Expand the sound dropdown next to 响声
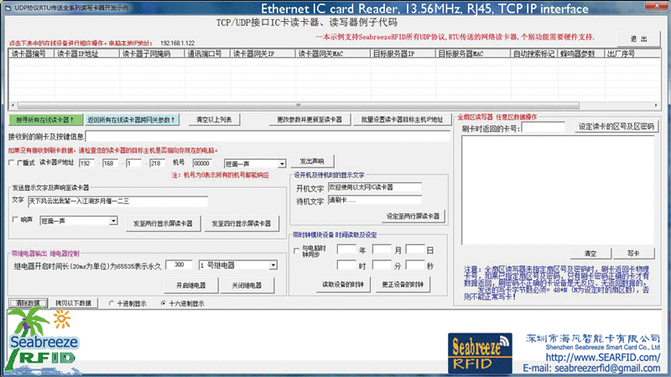This screenshot has width=671, height=377. (x=113, y=221)
